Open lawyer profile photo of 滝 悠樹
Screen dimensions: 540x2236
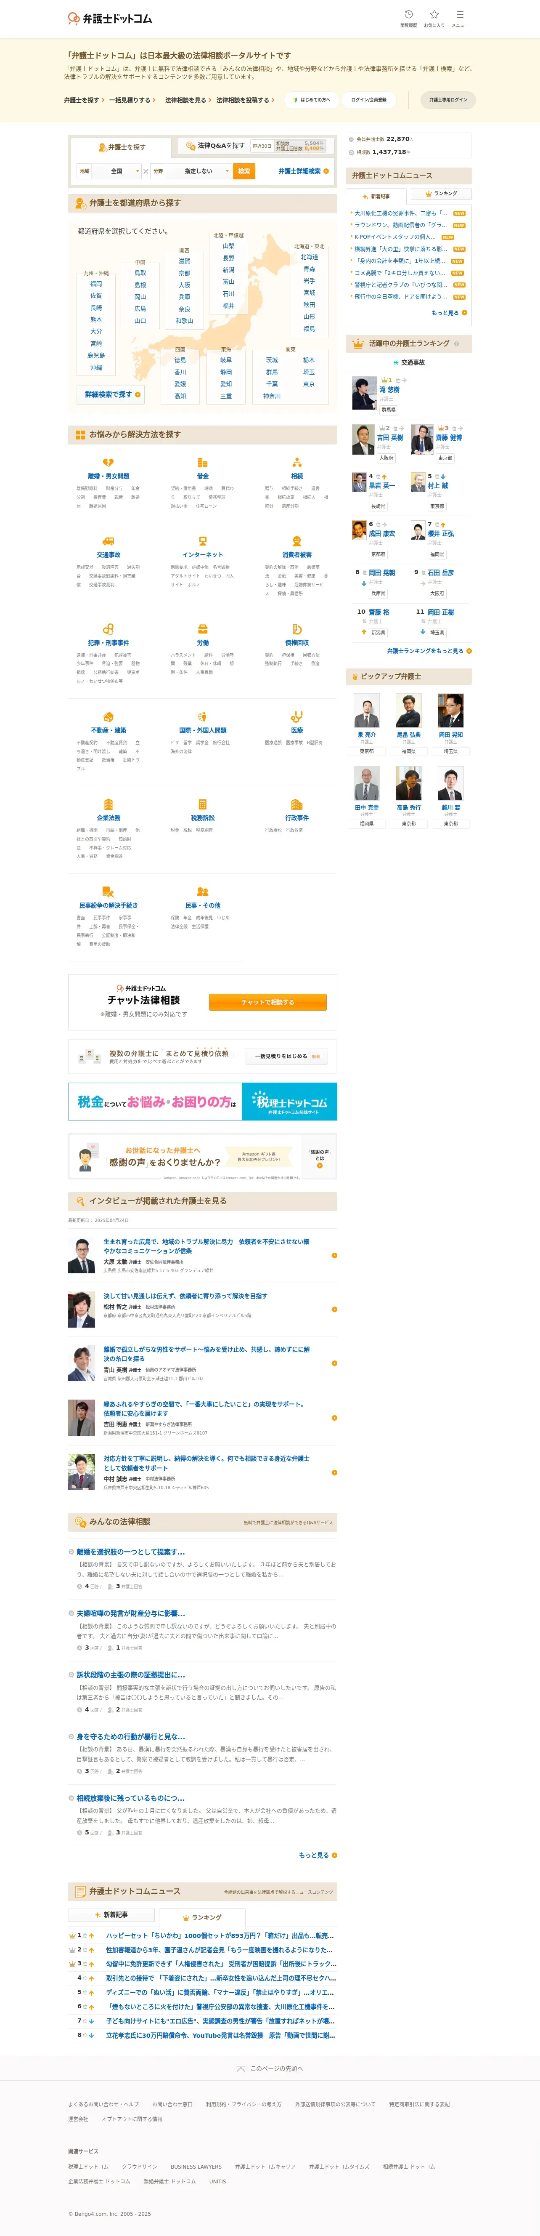pyautogui.click(x=364, y=393)
